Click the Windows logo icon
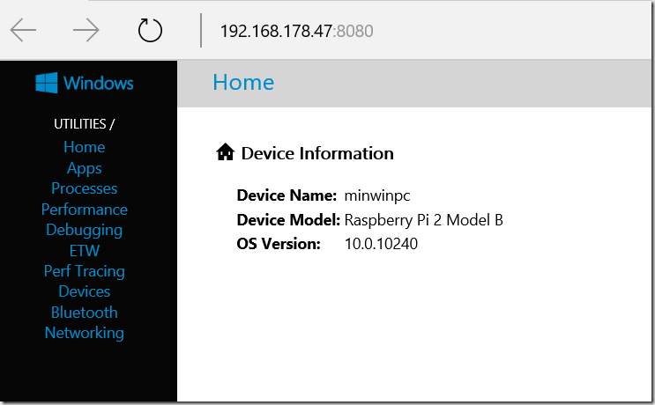655x405 pixels. click(x=47, y=83)
